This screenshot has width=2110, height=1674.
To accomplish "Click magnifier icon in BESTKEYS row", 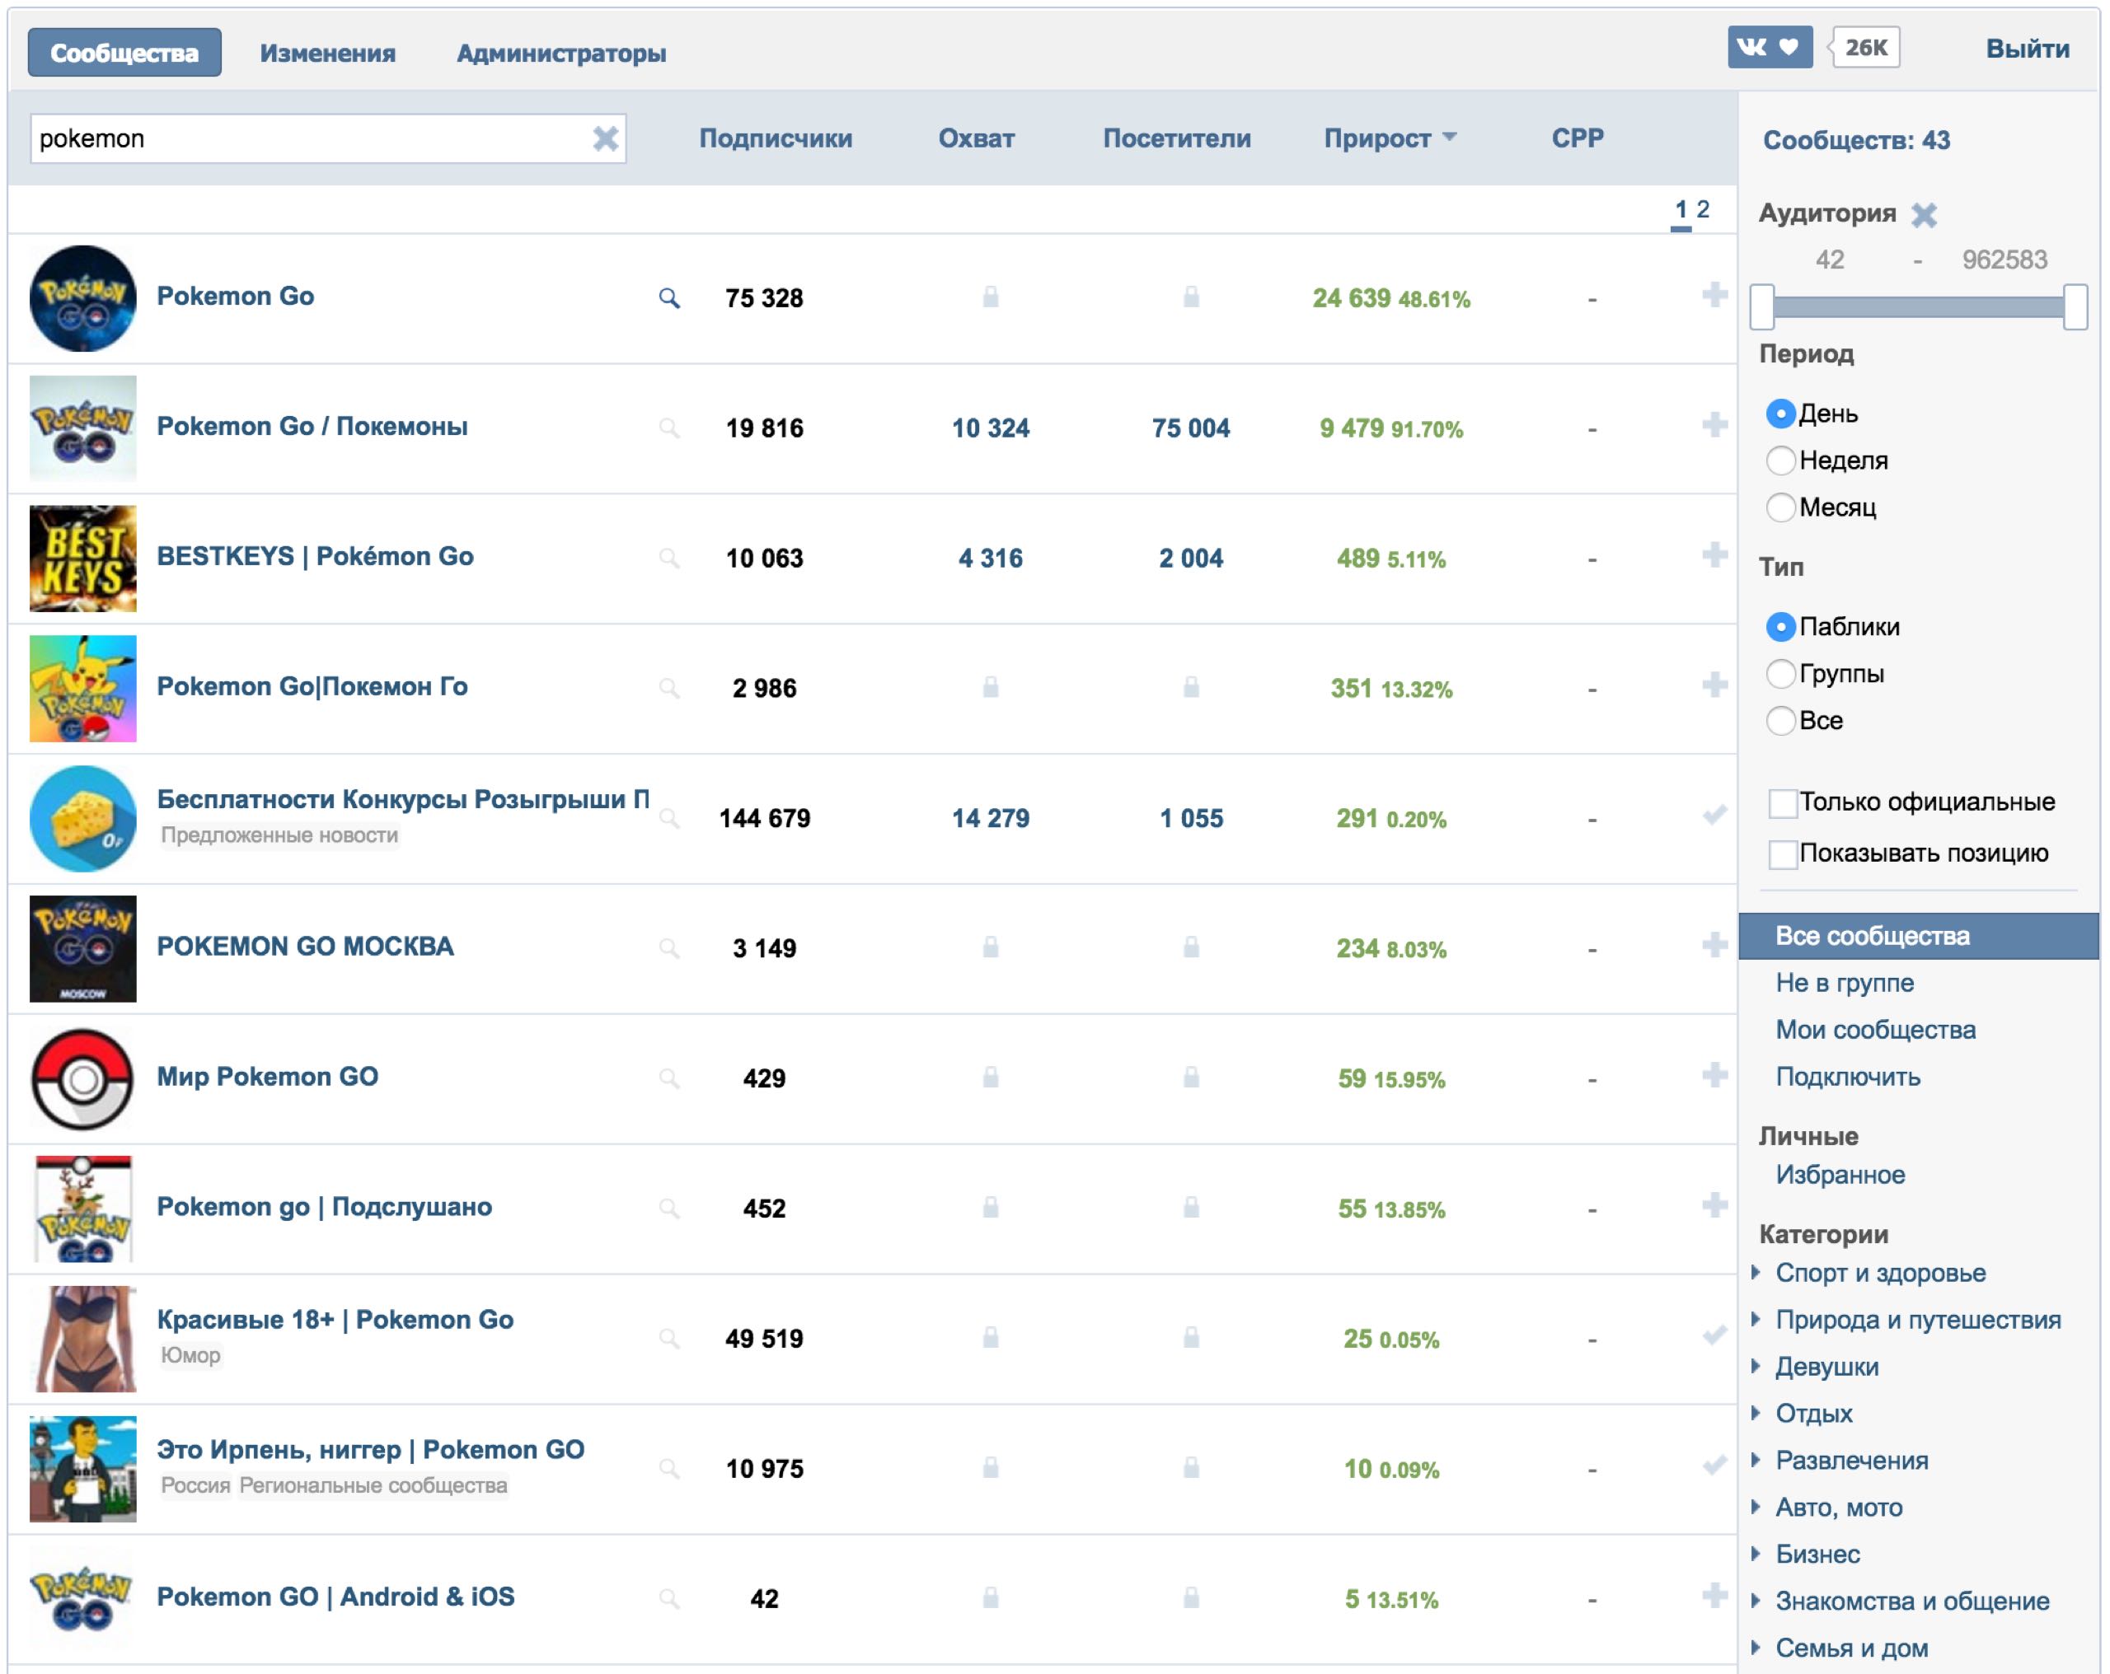I will [668, 558].
